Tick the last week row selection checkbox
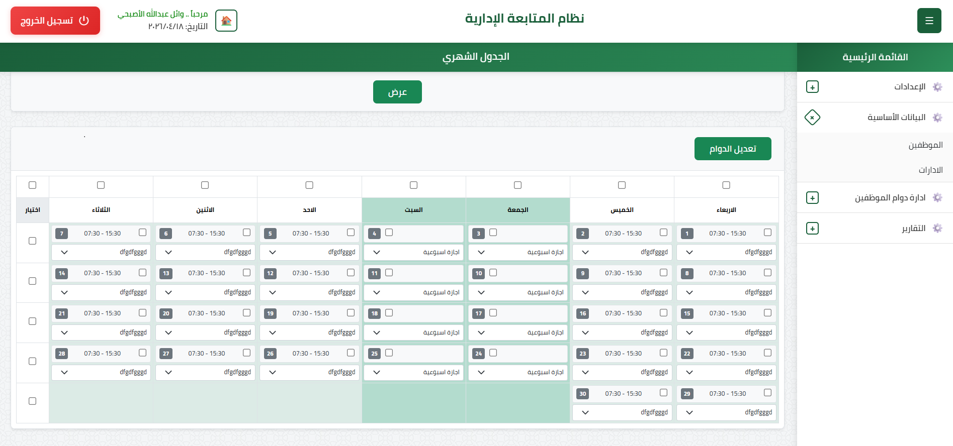This screenshot has height=446, width=953. [33, 401]
